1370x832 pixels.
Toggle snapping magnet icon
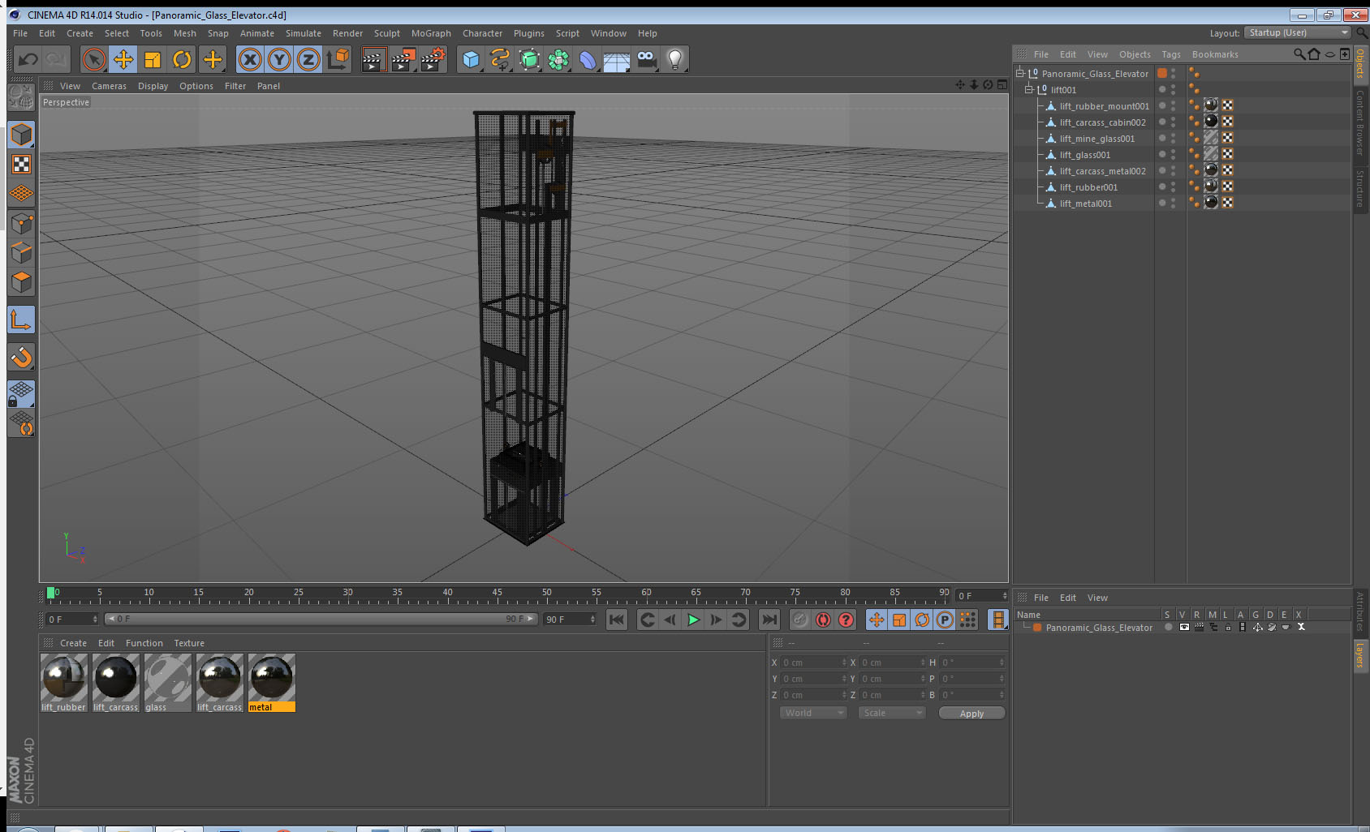[21, 357]
